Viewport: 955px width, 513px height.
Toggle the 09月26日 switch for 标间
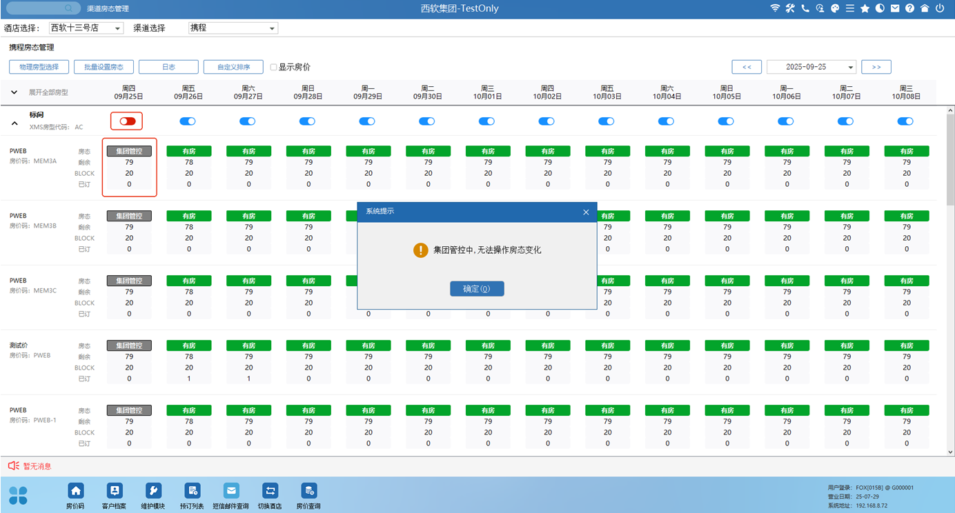click(188, 121)
